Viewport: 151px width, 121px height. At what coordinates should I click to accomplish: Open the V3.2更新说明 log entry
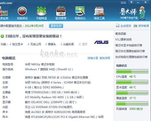(x=124, y=39)
